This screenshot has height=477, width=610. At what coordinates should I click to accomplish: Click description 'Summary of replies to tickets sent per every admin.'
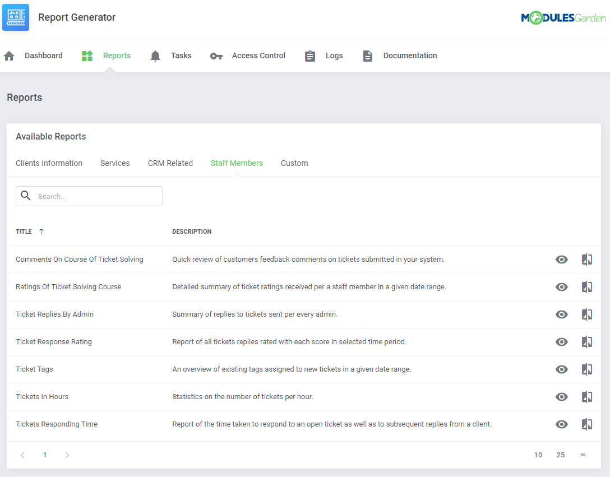coord(255,314)
